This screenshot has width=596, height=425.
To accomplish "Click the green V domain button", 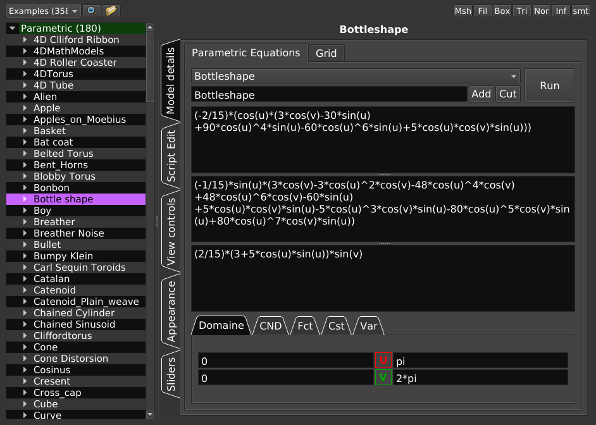I will pyautogui.click(x=383, y=378).
